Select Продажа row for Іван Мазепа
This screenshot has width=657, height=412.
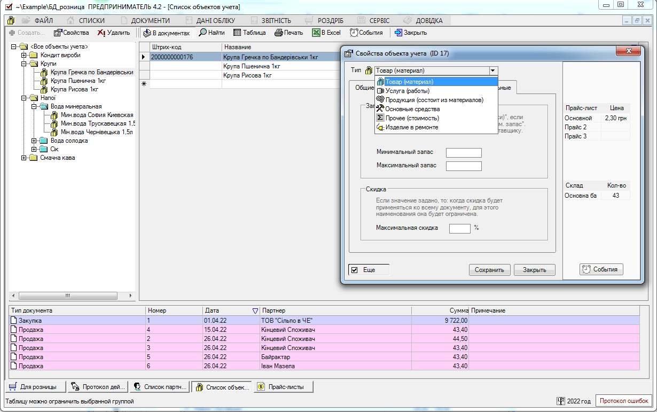(x=324, y=366)
